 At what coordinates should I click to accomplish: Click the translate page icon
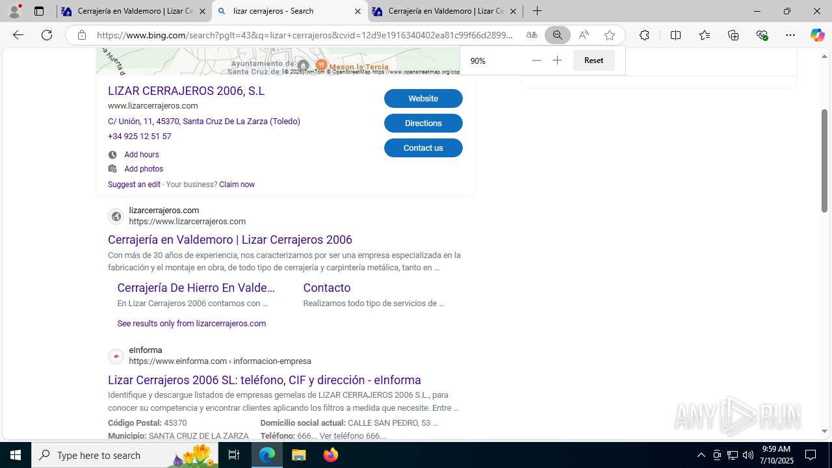pos(532,35)
